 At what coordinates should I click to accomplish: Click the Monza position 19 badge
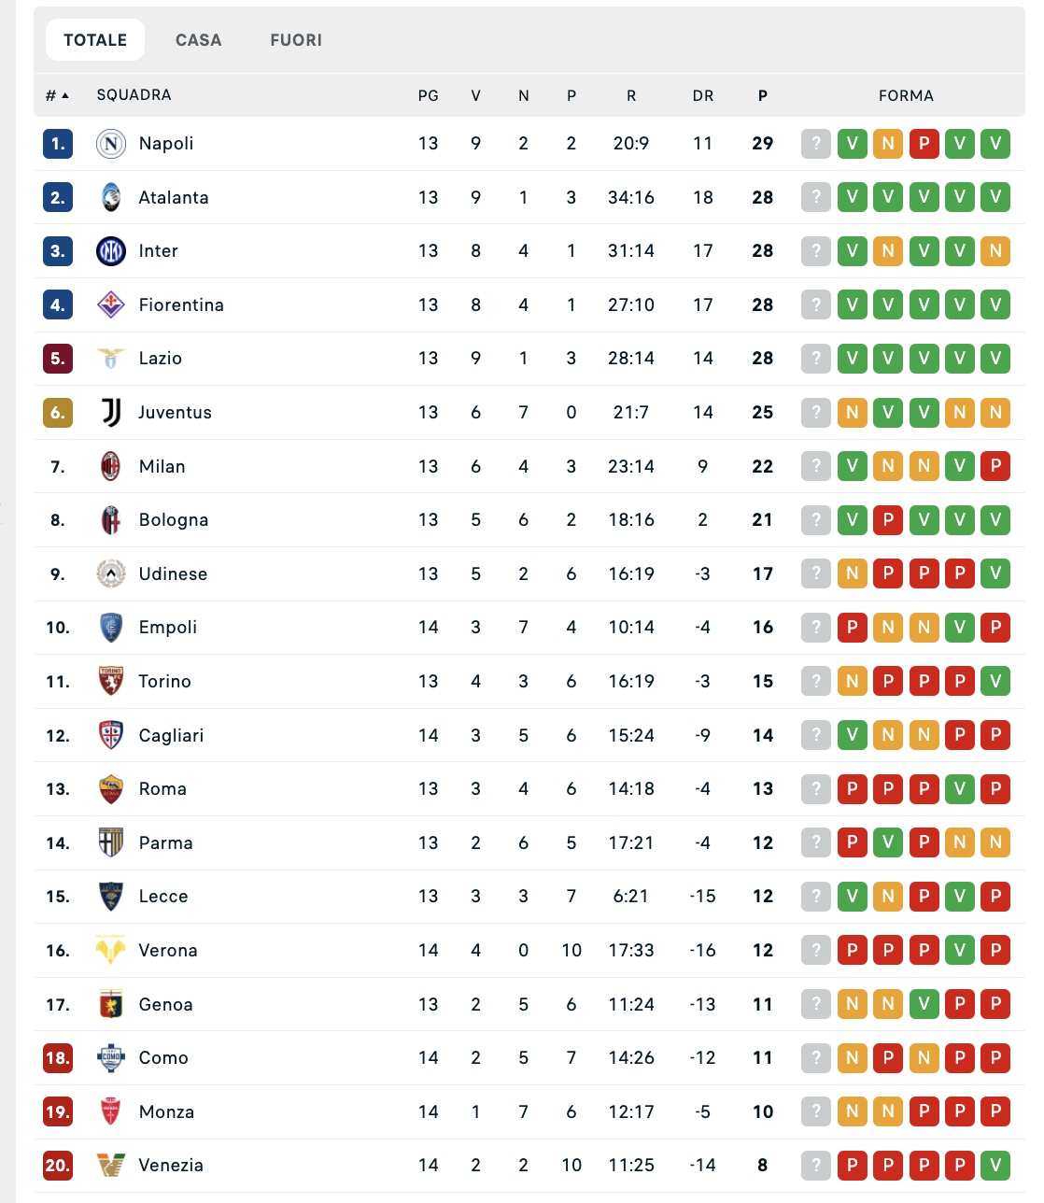tap(58, 1111)
